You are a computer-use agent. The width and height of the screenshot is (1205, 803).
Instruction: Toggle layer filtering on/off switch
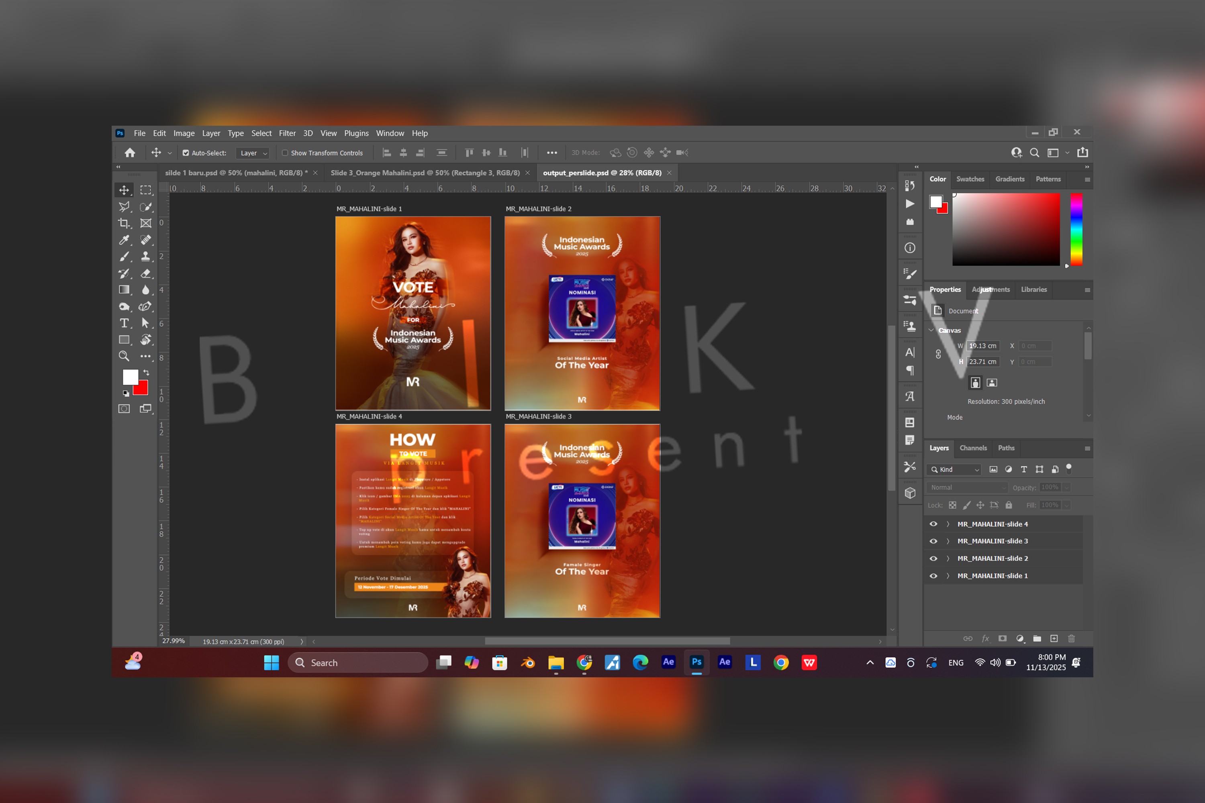click(1069, 468)
